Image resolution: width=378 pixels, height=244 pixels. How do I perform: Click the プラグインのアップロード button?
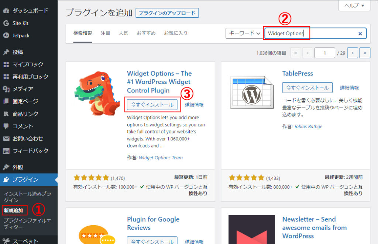(167, 13)
